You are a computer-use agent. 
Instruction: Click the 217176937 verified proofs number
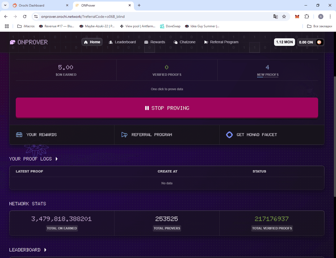pyautogui.click(x=272, y=219)
